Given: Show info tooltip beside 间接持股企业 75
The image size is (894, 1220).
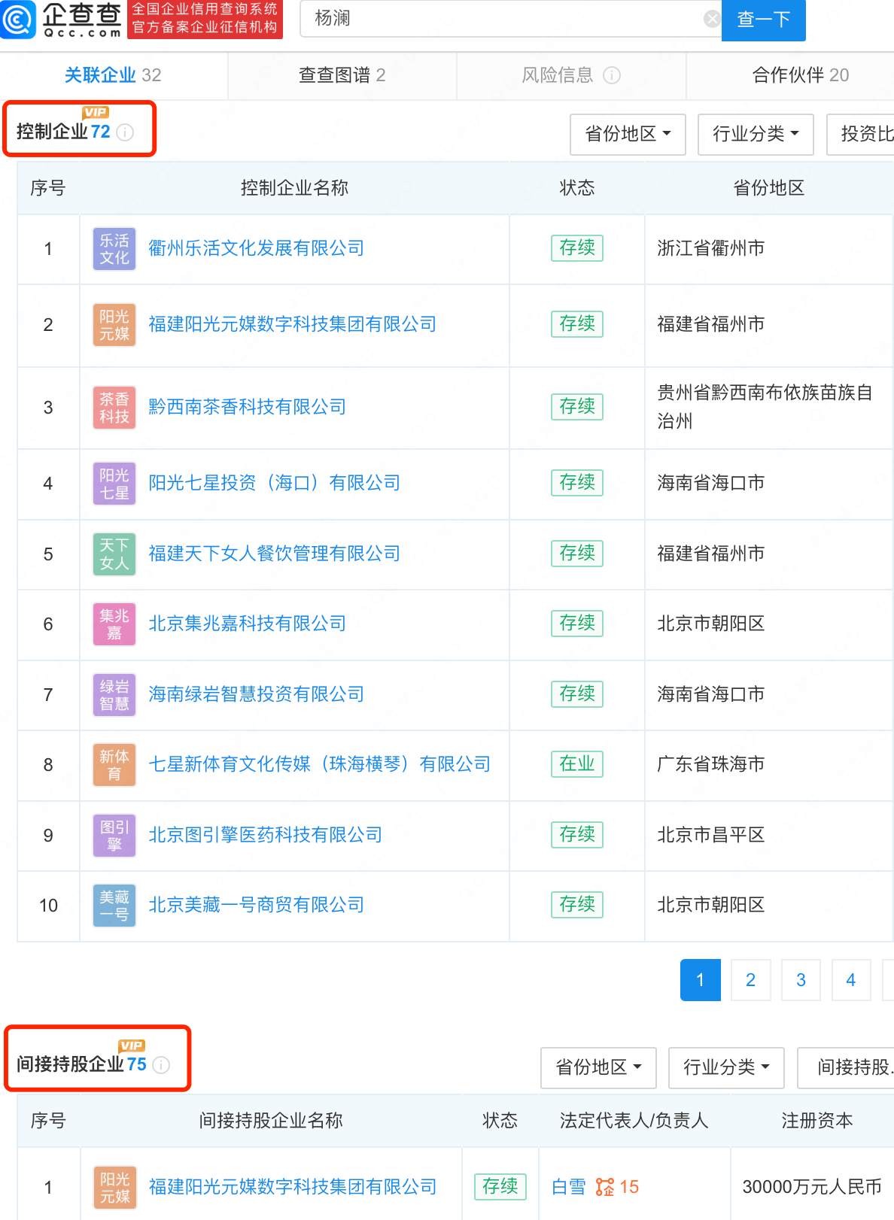Looking at the screenshot, I should (161, 1065).
